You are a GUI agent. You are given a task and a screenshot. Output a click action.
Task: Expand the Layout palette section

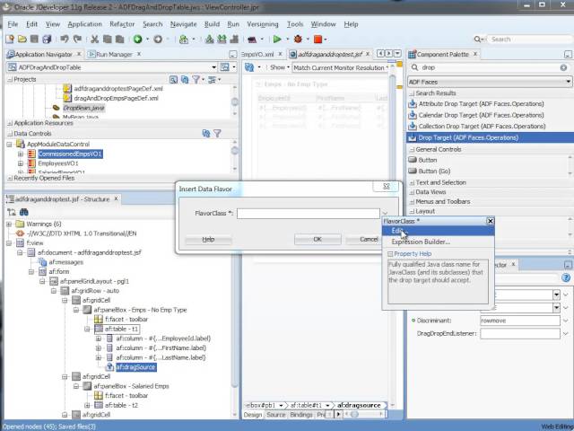point(412,212)
